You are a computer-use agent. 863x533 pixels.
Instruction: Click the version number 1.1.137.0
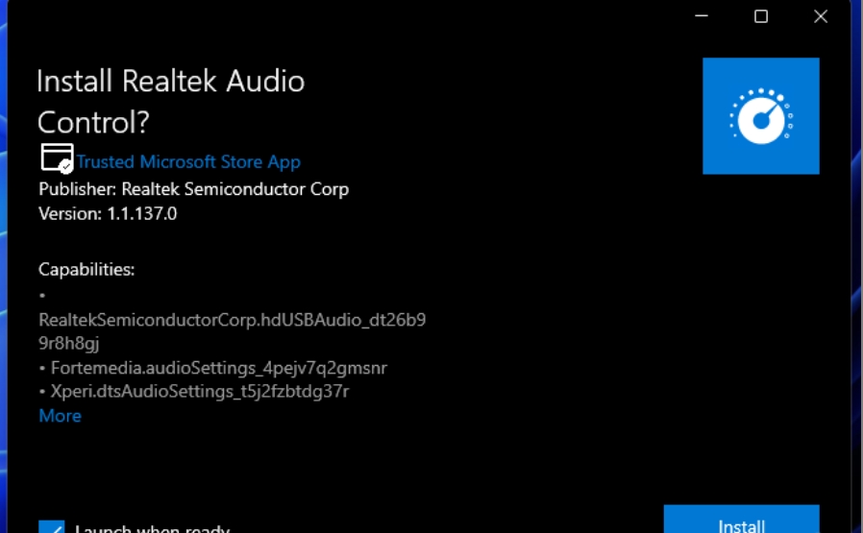[140, 214]
